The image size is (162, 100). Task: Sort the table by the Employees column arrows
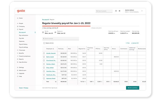(53, 49)
